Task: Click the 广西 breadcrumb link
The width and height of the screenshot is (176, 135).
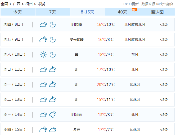Action: (x=17, y=4)
